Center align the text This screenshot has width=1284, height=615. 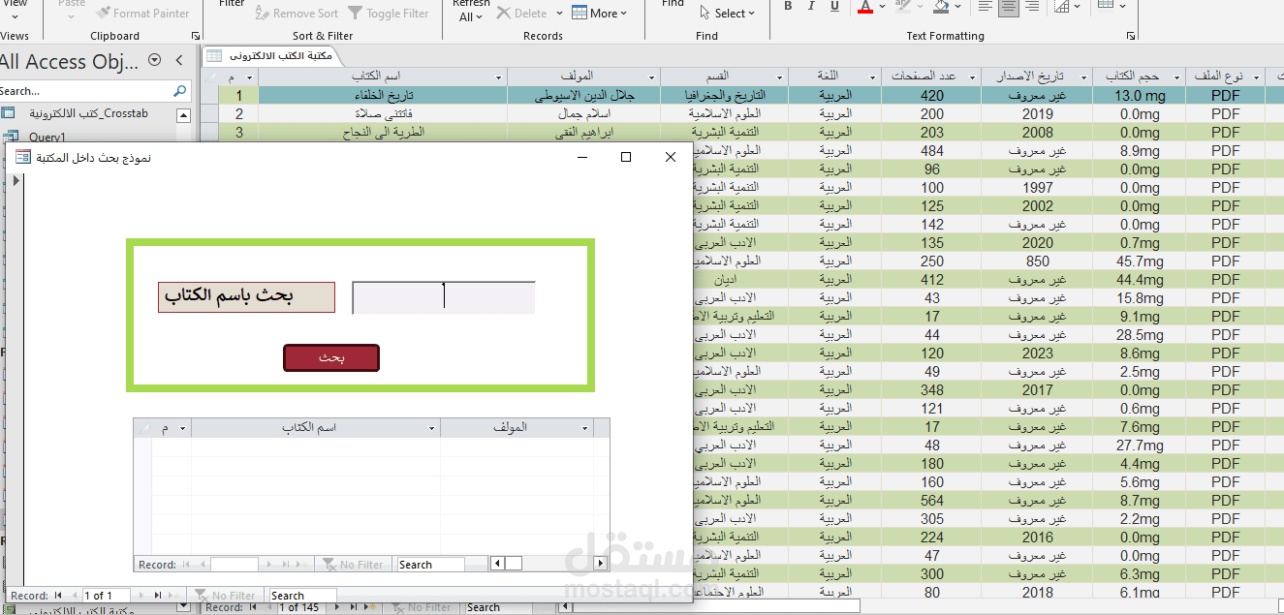coord(1009,7)
